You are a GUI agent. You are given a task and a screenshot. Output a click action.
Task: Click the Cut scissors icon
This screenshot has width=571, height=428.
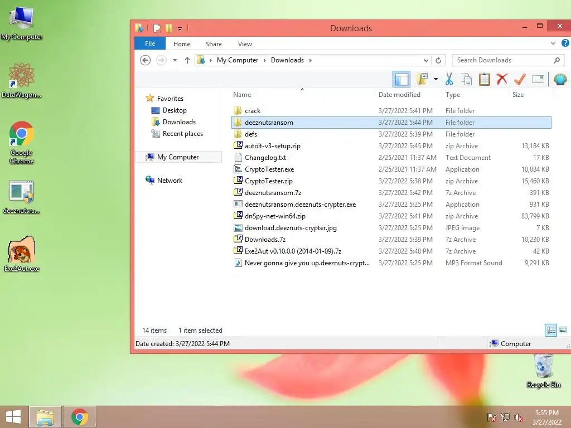(449, 79)
